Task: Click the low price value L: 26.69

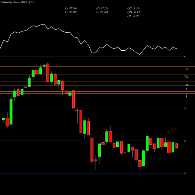Action: (102, 12)
